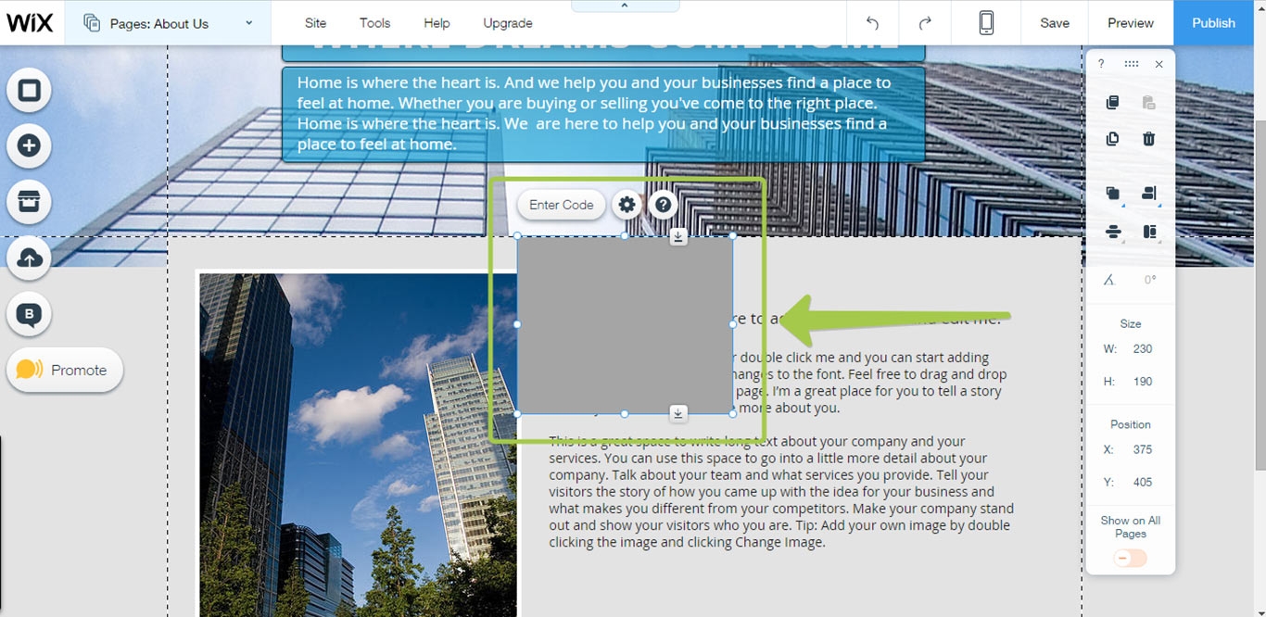Open the Tools menu
The width and height of the screenshot is (1266, 617).
coord(374,23)
